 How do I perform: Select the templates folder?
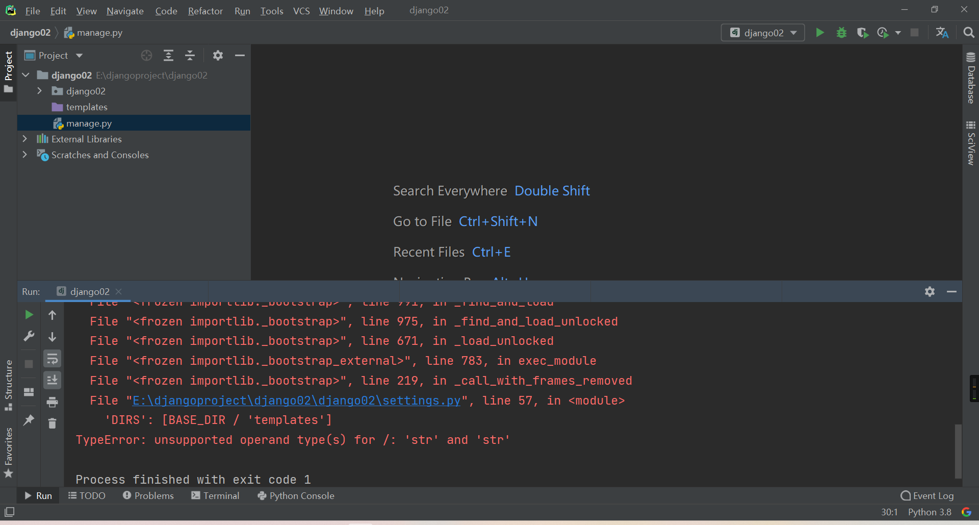click(87, 107)
